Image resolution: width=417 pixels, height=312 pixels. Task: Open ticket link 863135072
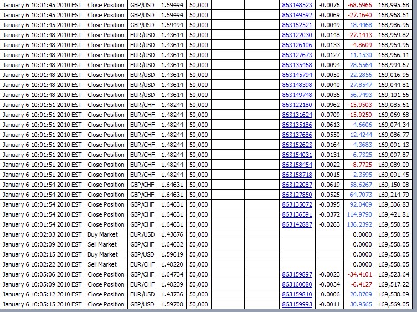tap(297, 204)
